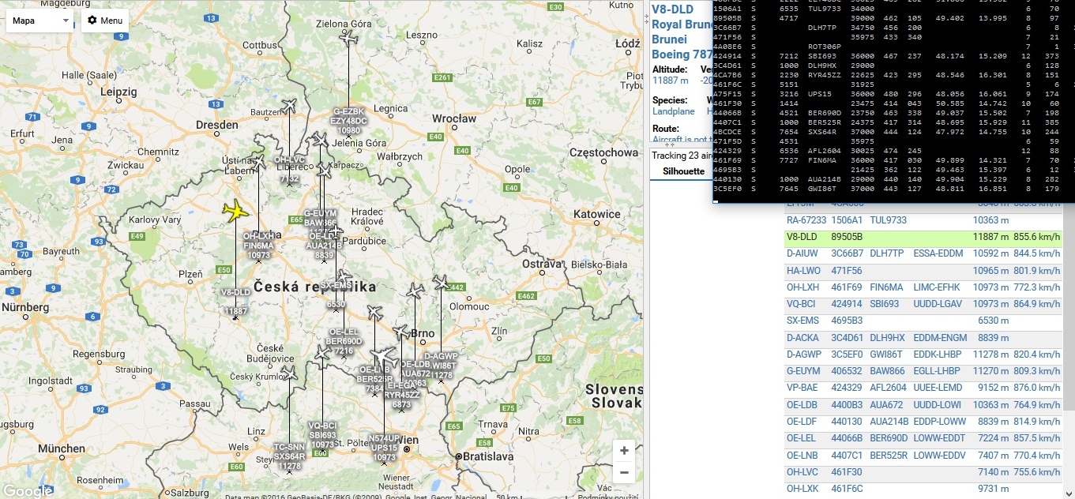
Task: Select OE-LDF in the aircraft list
Action: tap(923, 422)
